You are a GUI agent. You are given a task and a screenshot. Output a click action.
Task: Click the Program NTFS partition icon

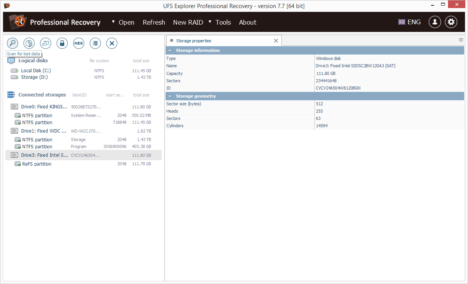coord(18,147)
